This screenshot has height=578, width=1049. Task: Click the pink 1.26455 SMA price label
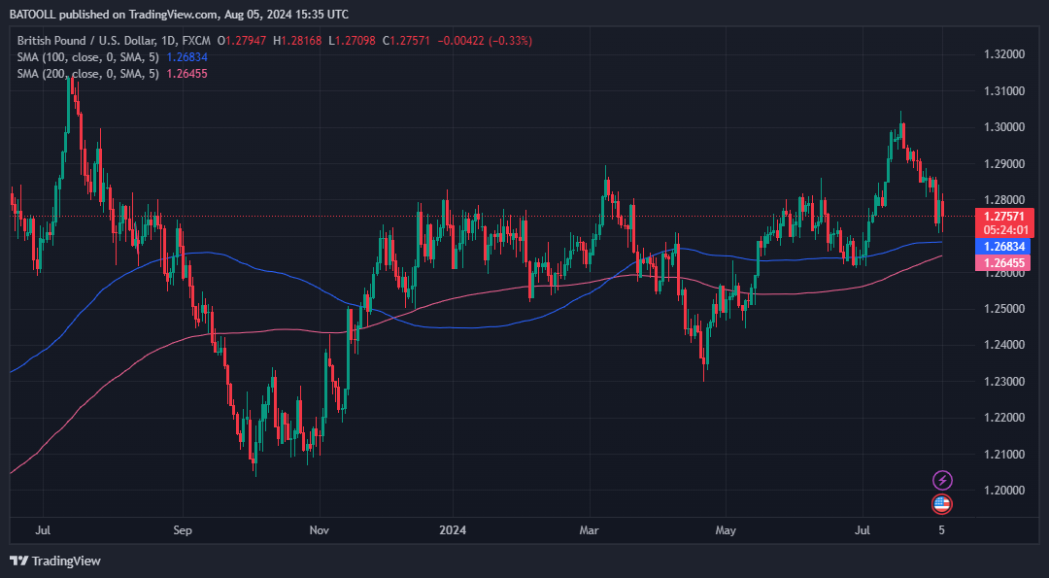[x=1004, y=263]
